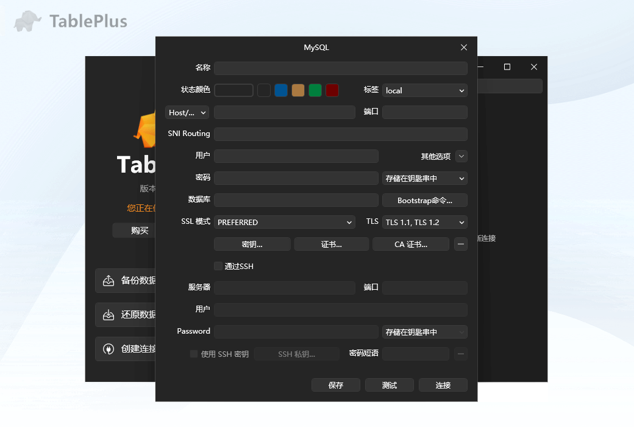Click the 保存 save button
This screenshot has height=427, width=634.
pos(335,385)
